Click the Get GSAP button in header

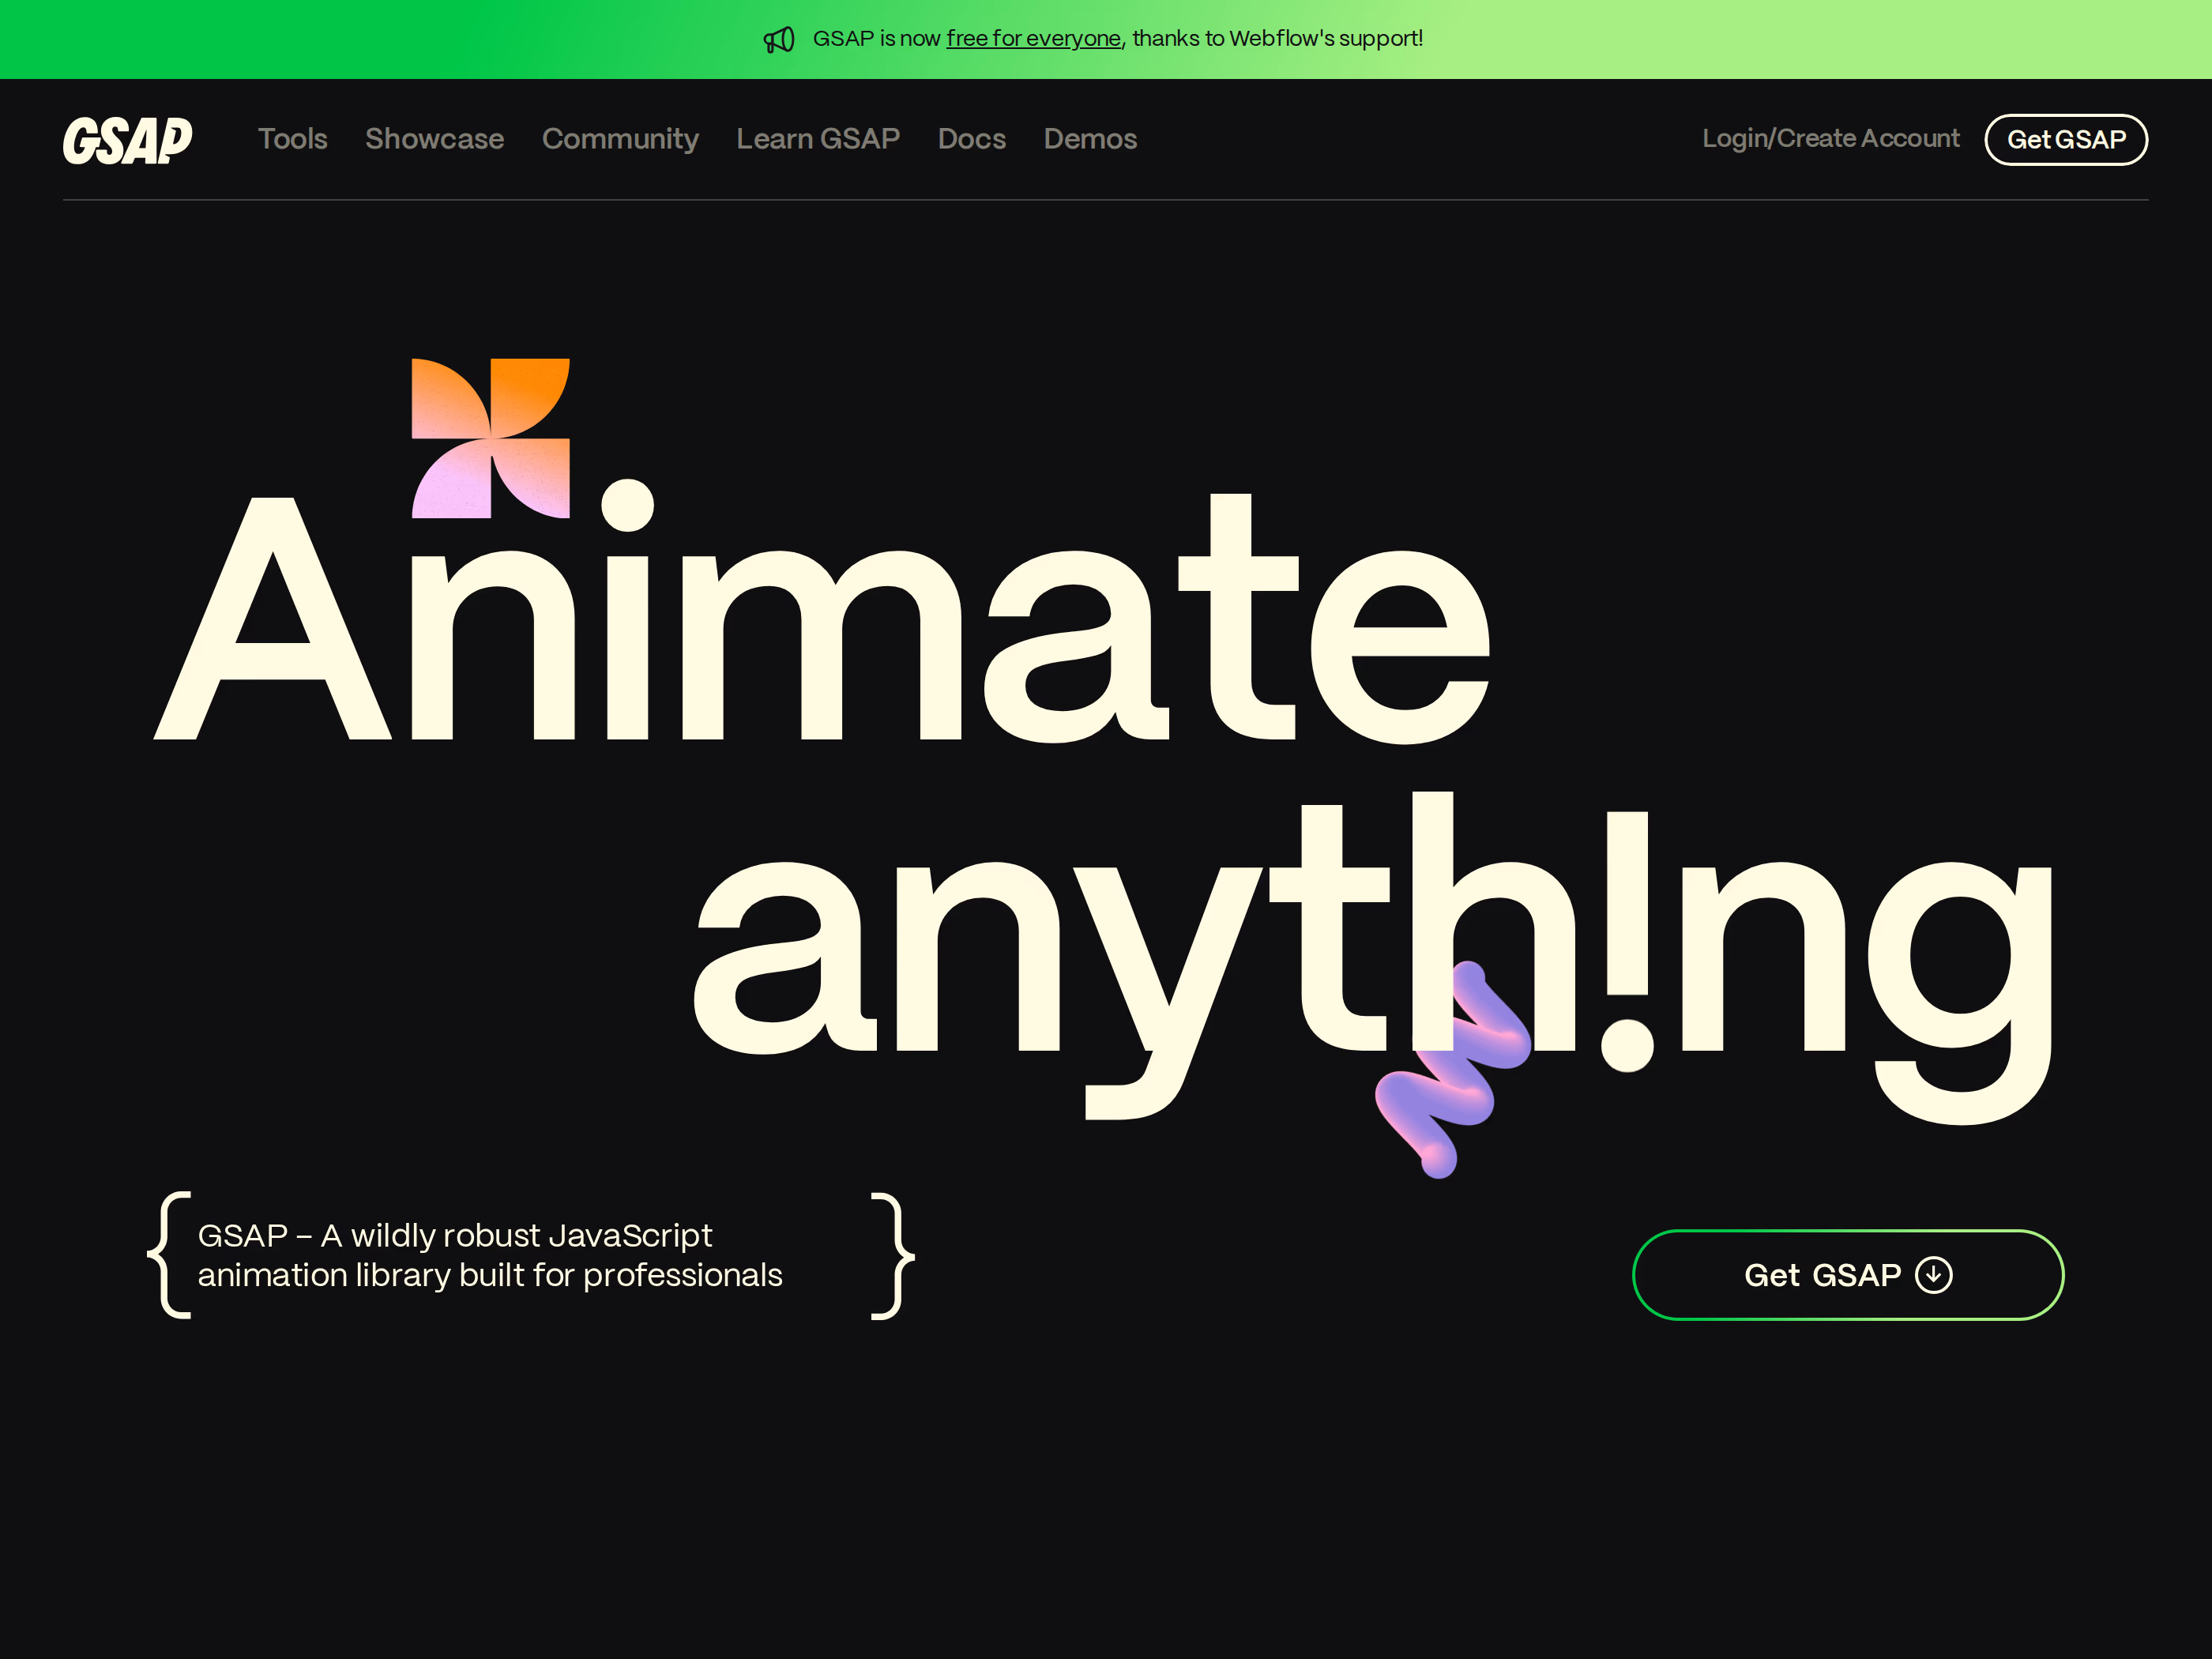tap(2066, 140)
